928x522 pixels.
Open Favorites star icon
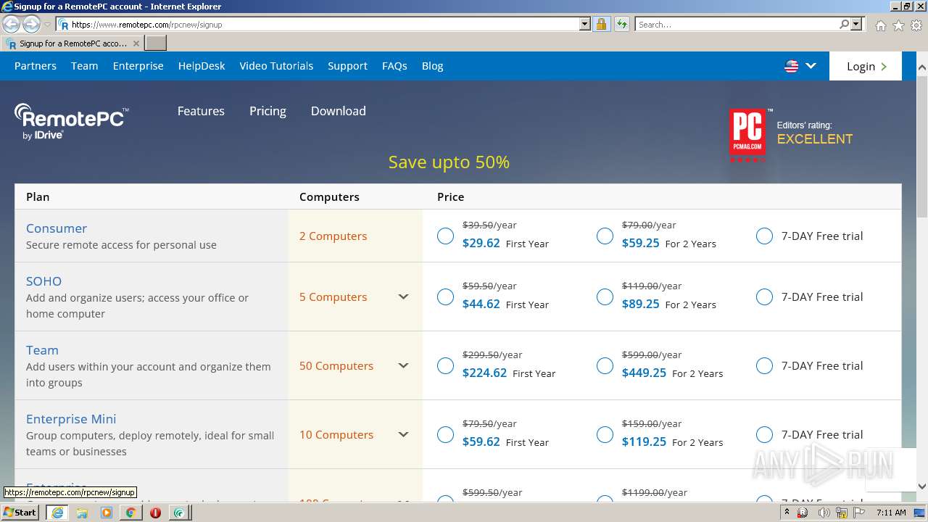pyautogui.click(x=898, y=25)
